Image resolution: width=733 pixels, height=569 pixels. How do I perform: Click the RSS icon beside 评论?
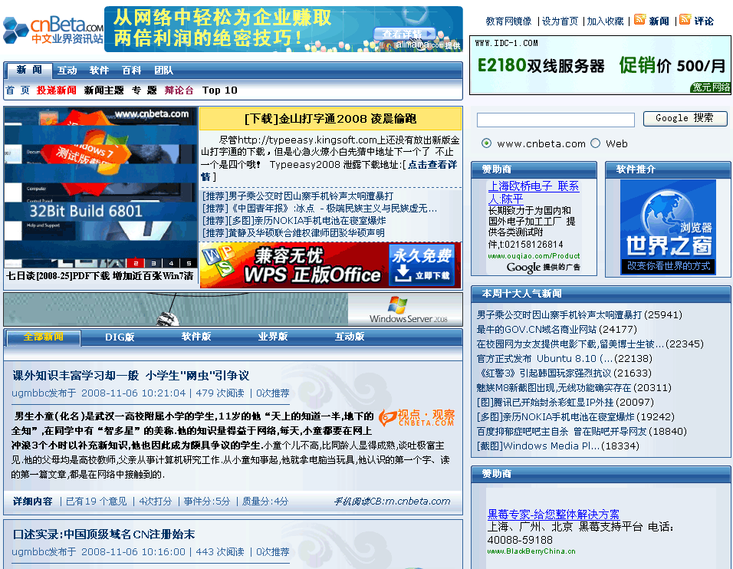685,20
